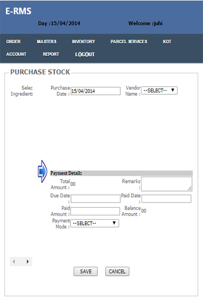Click the LOGOUT link
This screenshot has height=299, width=203.
85,54
